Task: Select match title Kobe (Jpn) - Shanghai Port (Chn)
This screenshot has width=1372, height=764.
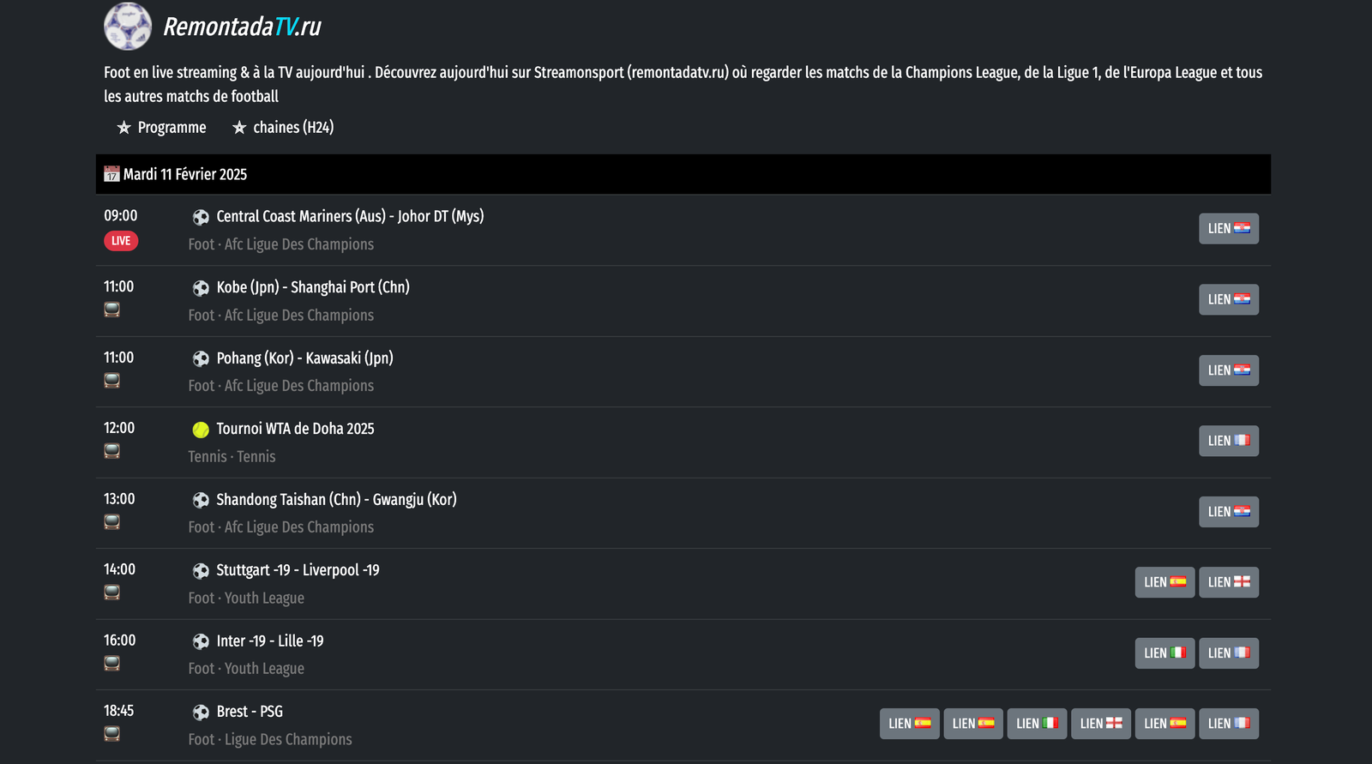Action: (x=313, y=287)
